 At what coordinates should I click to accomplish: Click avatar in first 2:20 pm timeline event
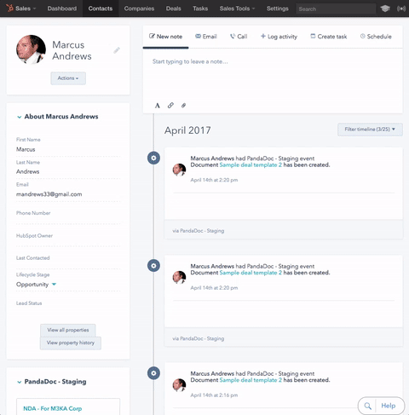point(179,170)
